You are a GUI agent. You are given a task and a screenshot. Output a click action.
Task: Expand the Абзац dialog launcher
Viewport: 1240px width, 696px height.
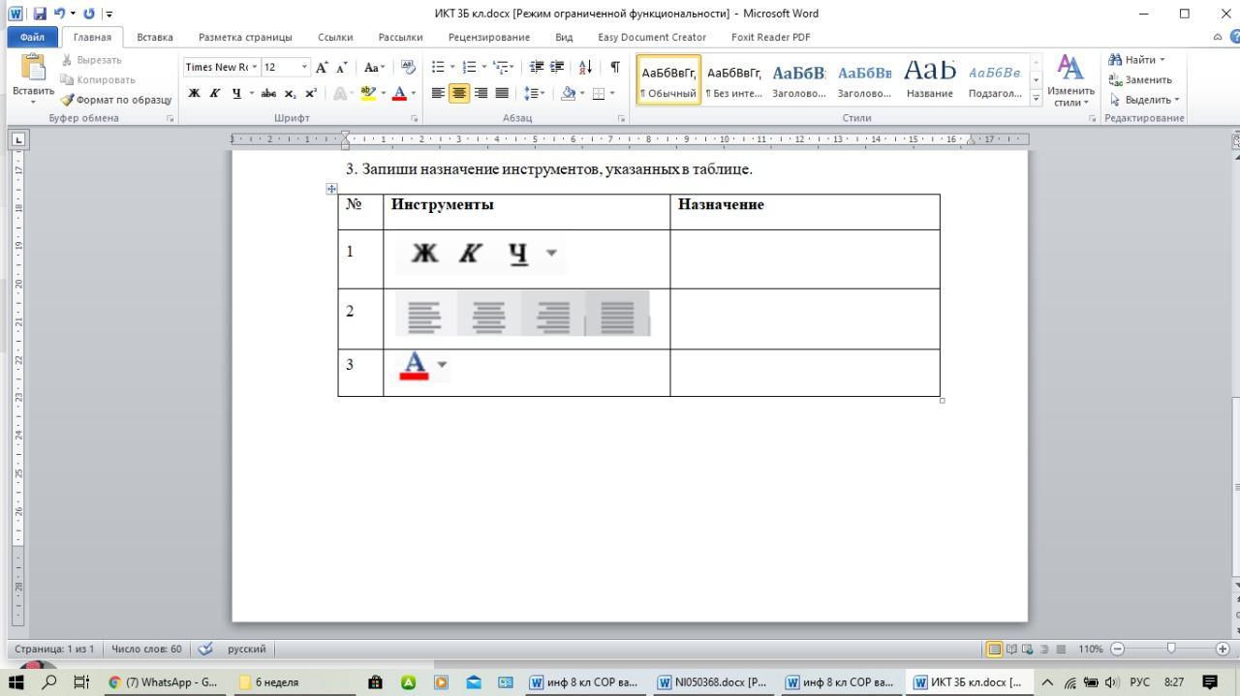619,118
